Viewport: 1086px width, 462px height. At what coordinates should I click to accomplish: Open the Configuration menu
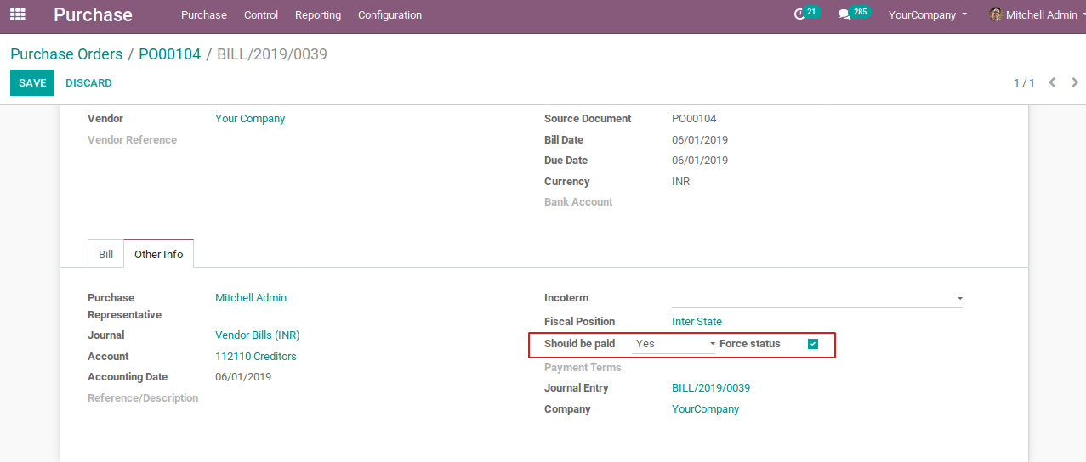coord(389,14)
